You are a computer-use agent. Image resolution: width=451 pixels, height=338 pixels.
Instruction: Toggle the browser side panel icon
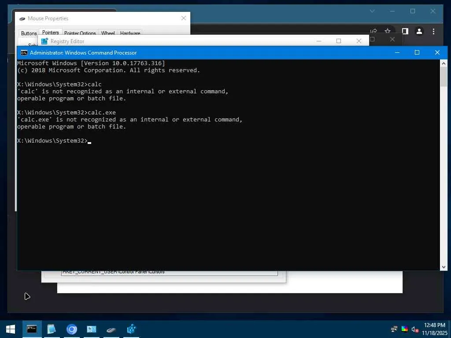coord(405,31)
